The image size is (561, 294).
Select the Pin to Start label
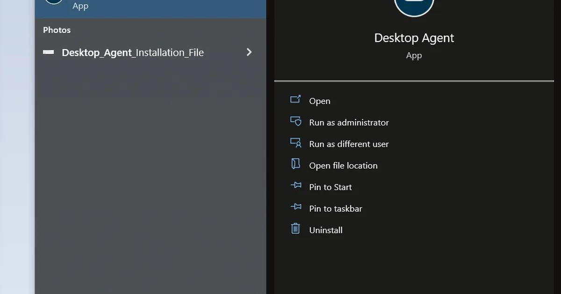331,187
